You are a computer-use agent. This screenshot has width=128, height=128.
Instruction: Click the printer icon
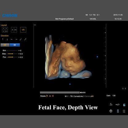click(x=111, y=111)
